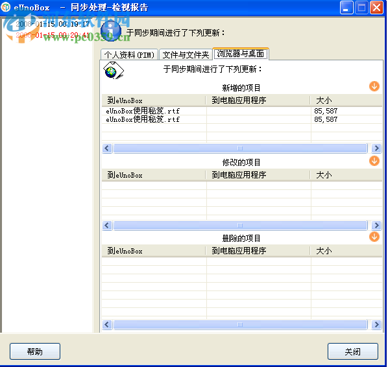The height and width of the screenshot is (367, 388).
Task: Click 大小 header in 删除的项目 table
Action: pos(346,251)
